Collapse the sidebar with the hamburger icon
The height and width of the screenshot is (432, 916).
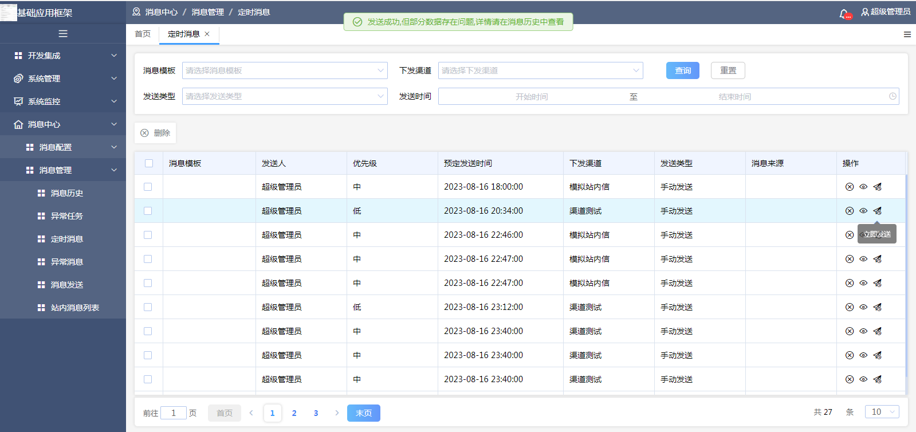pos(63,34)
